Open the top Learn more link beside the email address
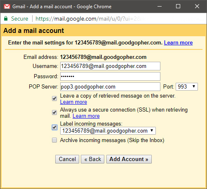This screenshot has height=189, width=207. [178, 43]
